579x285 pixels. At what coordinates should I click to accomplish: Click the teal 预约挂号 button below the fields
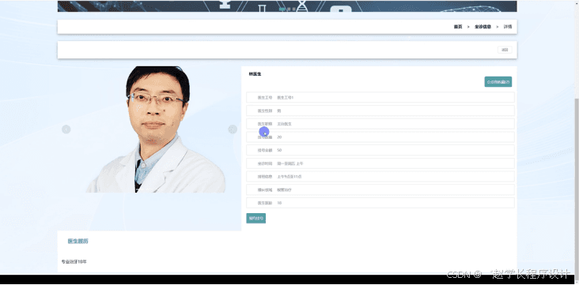pyautogui.click(x=256, y=218)
